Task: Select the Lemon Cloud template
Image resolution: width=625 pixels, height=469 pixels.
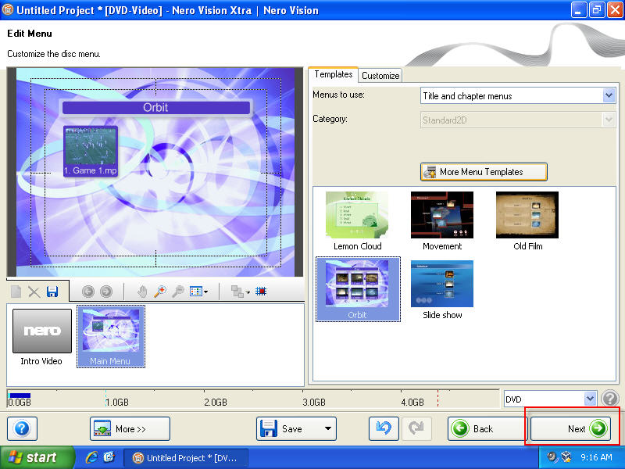Action: tap(357, 221)
